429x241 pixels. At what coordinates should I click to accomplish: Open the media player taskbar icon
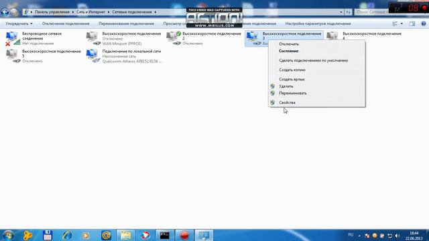(x=86, y=235)
